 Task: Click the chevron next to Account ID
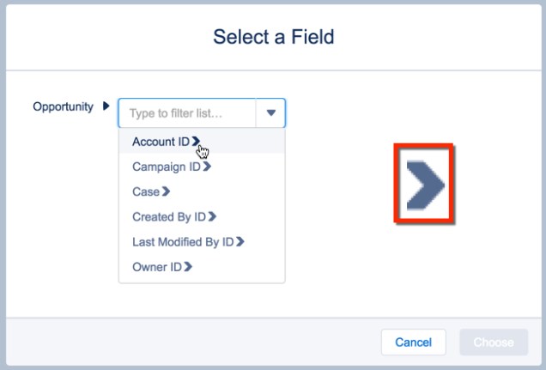(197, 141)
